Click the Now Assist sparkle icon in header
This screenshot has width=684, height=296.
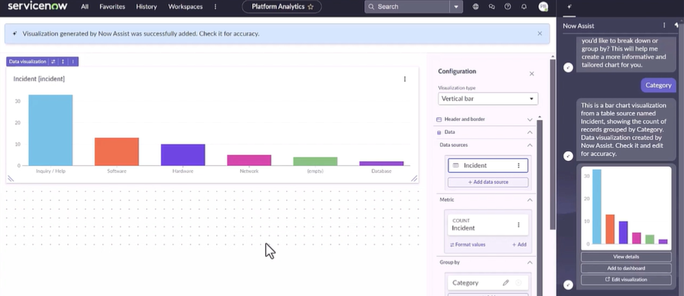[569, 7]
